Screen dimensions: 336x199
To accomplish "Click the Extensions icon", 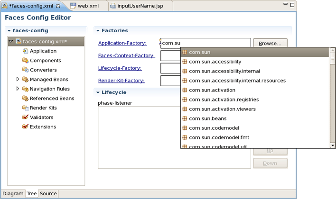I will tap(25, 127).
